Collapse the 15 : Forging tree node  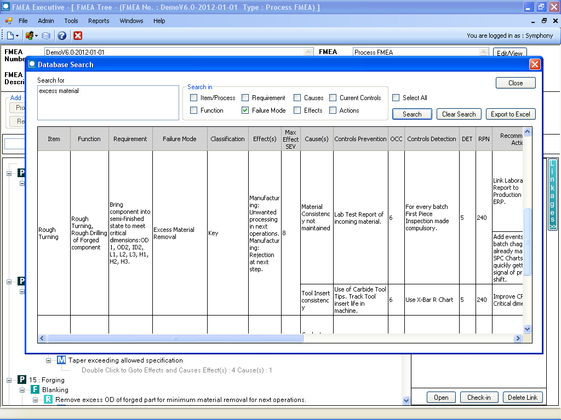pos(9,380)
